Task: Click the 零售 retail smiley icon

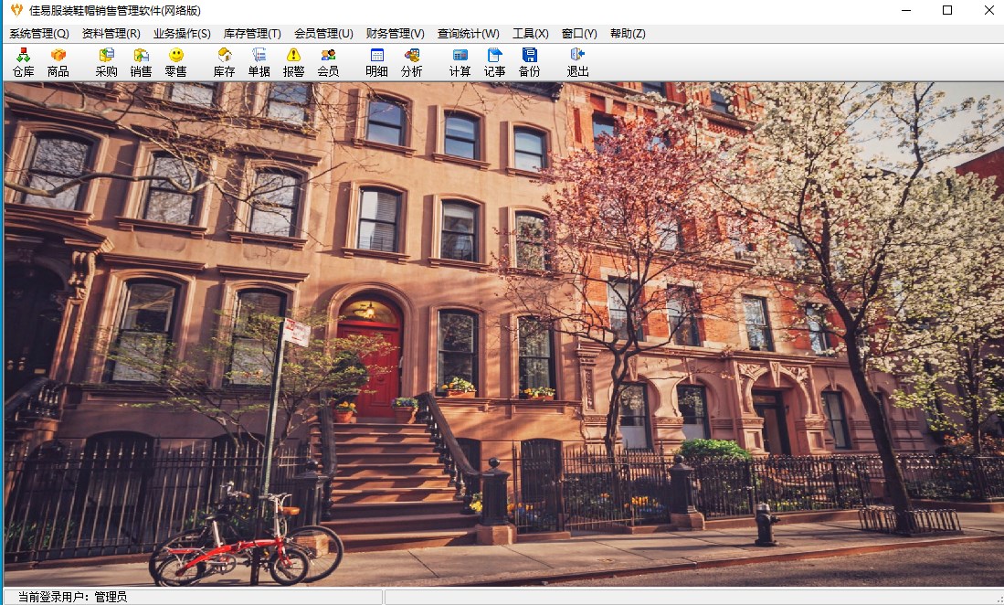Action: [175, 62]
